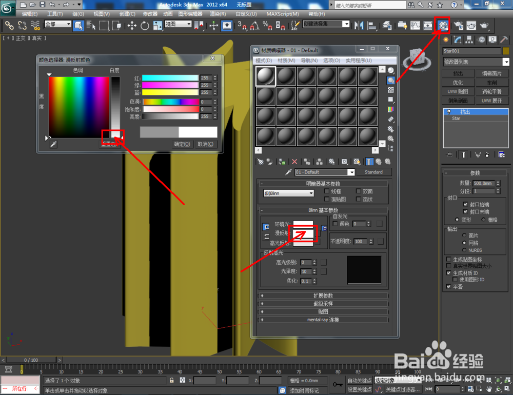
Task: Expand the 扩展参数 rollout
Action: pos(323,295)
